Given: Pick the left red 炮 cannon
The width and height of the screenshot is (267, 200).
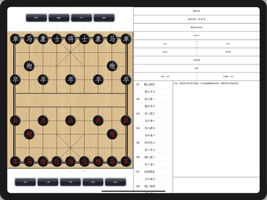Looking at the screenshot, I should point(29,134).
